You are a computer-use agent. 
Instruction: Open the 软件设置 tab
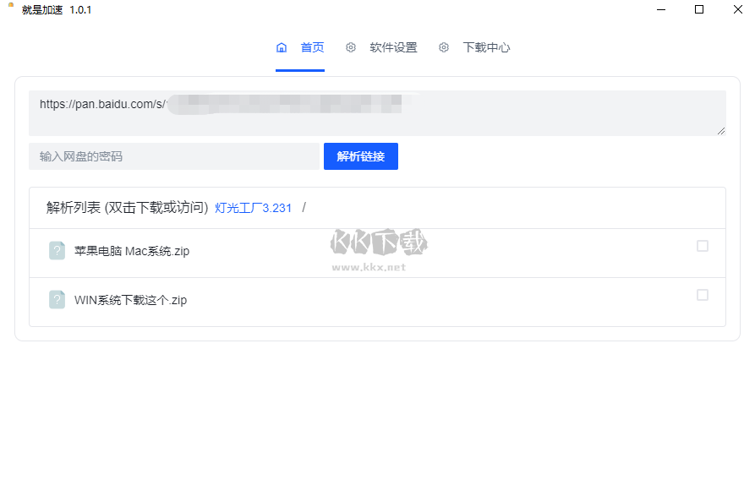[x=394, y=48]
